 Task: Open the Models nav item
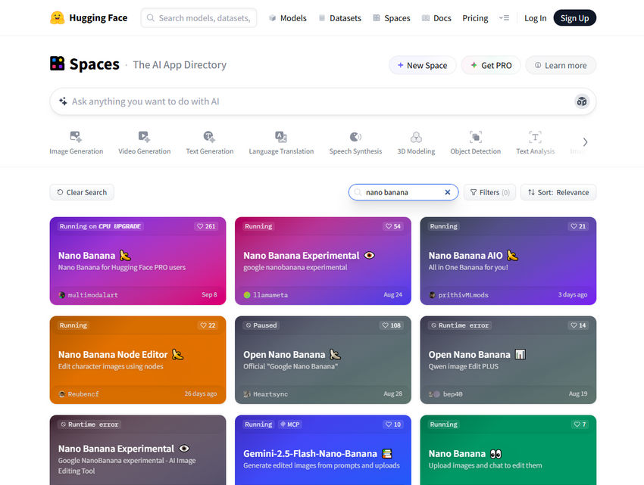coord(287,18)
